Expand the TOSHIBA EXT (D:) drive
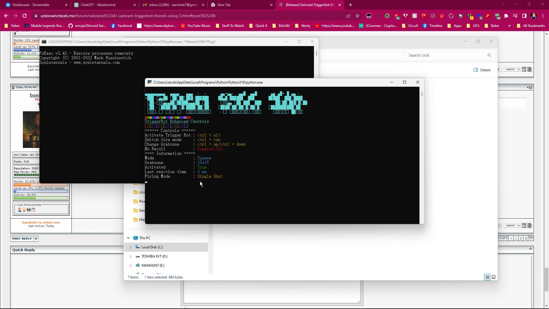 point(131,256)
